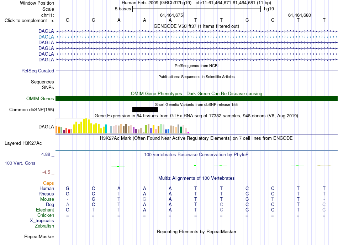Viewport: 338px width, 245px height.
Task: Click the Sequences publications track label
Action: click(42, 82)
